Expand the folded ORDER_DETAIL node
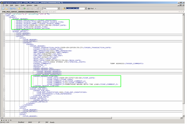Viewport: 187px width, 125px height. pos(4,100)
